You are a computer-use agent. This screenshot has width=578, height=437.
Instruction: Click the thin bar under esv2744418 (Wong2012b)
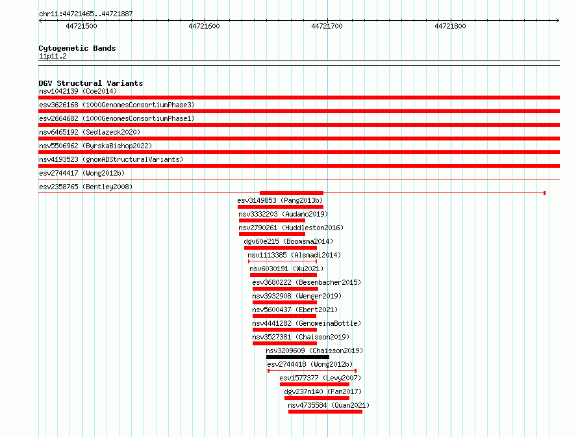312,371
